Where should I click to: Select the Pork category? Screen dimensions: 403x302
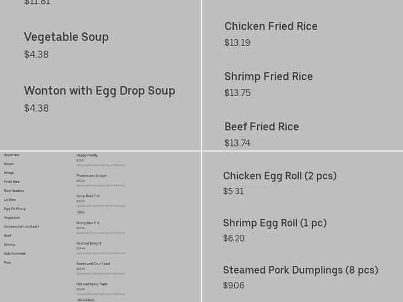pos(7,262)
